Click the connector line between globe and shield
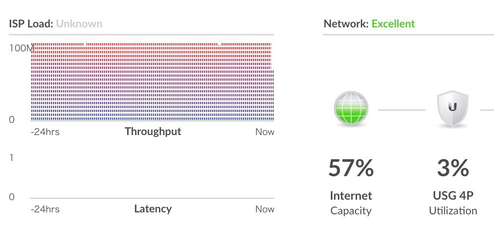This screenshot has width=494, height=230. (402, 110)
